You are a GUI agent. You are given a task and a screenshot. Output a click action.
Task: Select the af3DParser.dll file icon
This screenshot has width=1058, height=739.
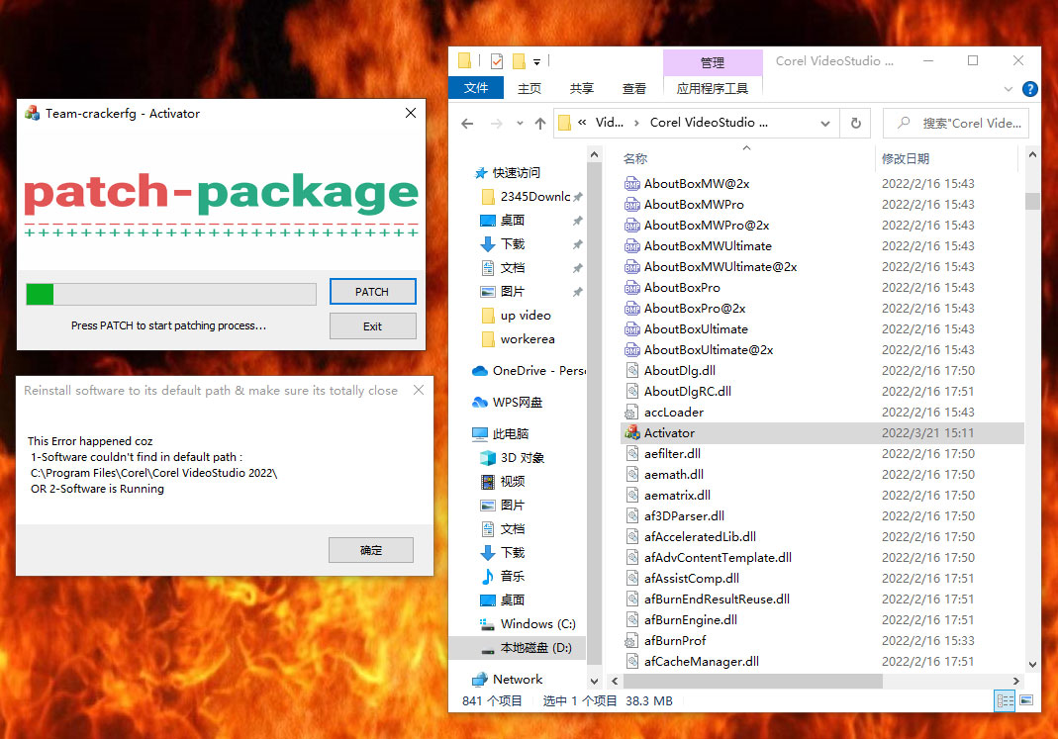pyautogui.click(x=632, y=515)
